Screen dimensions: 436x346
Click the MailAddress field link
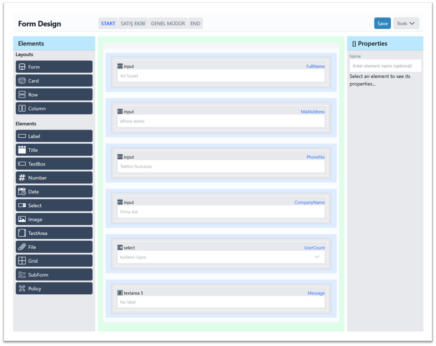click(312, 112)
